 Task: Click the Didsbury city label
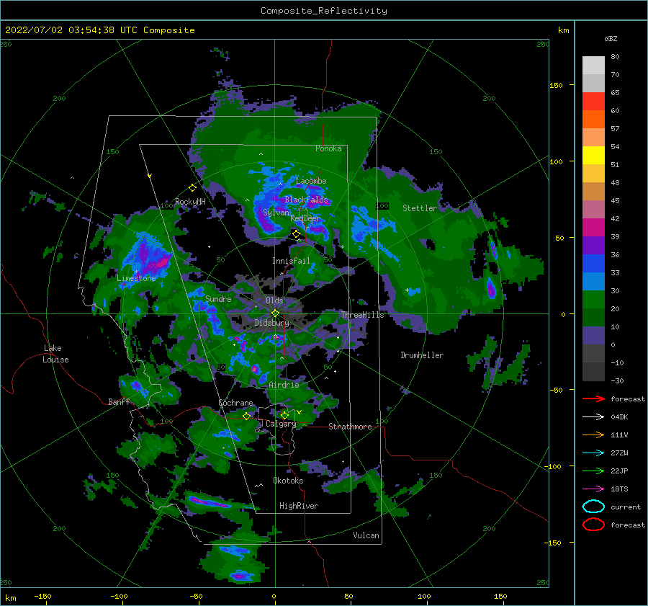(272, 323)
